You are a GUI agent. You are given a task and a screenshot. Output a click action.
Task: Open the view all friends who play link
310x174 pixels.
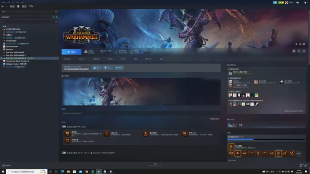[294, 111]
